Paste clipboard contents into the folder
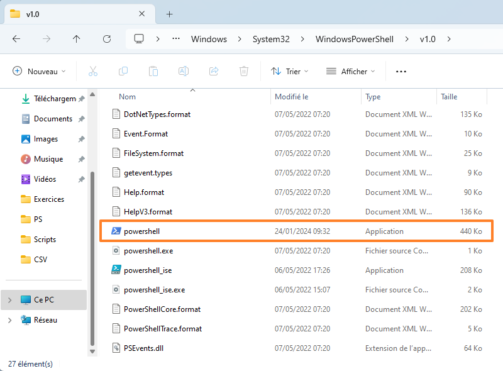 pyautogui.click(x=153, y=71)
